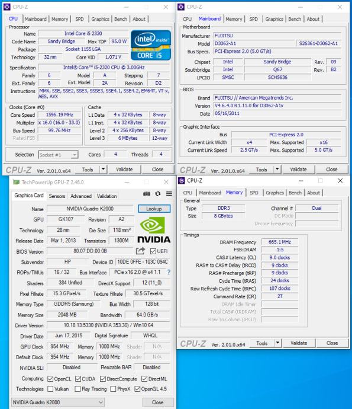Click DRAM Frequency value 665.1 MHz
Screen dimensions: 352x409
(280, 242)
